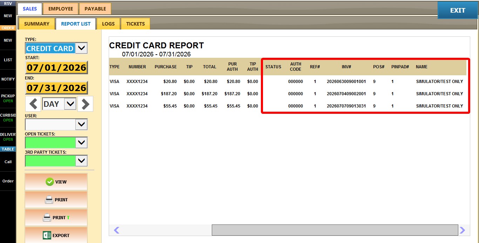Click invoice number 2026070409002001

point(346,94)
